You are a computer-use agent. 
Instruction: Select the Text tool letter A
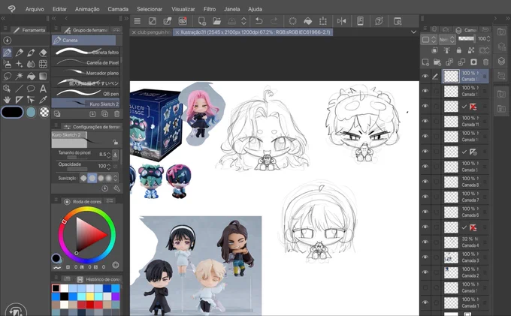[43, 88]
